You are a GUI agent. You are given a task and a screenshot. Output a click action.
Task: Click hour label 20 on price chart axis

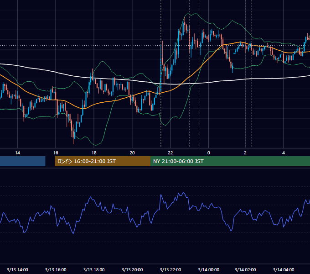pyautogui.click(x=132, y=153)
